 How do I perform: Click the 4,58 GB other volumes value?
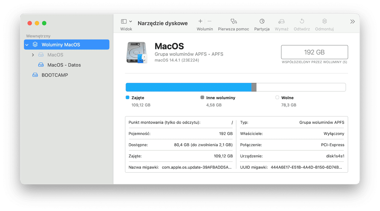pyautogui.click(x=214, y=105)
